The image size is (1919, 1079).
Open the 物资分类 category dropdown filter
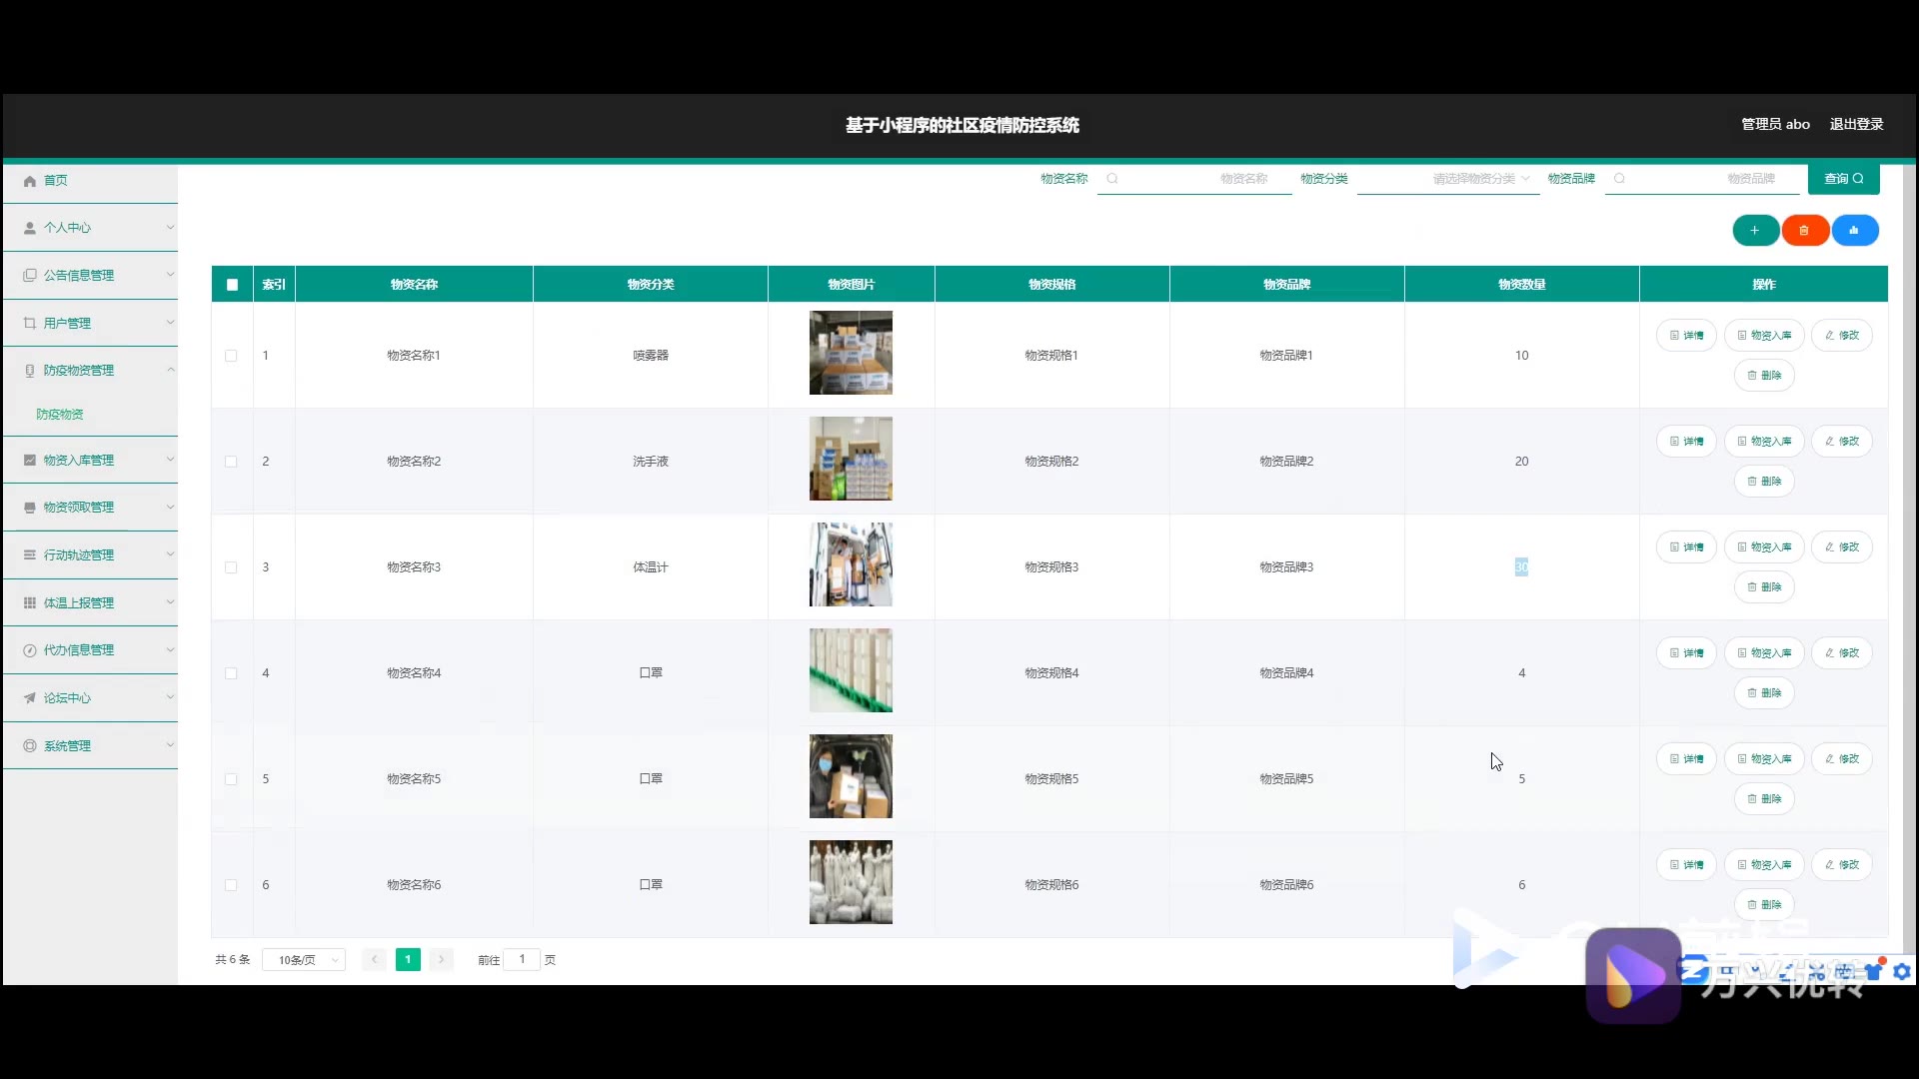click(1447, 179)
